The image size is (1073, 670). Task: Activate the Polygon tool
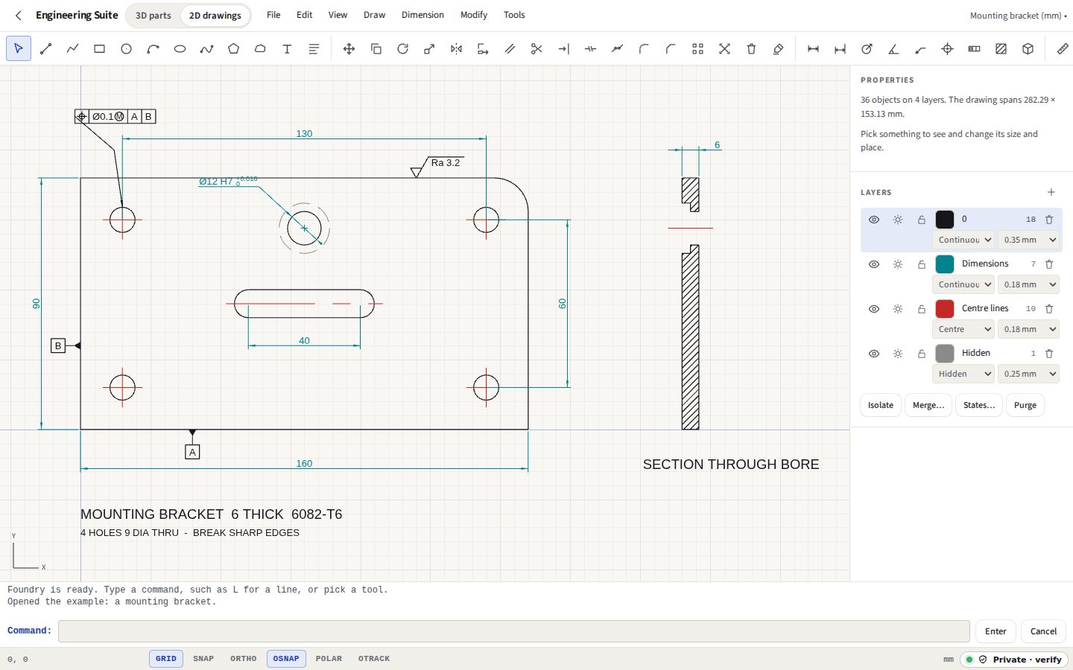[x=233, y=49]
